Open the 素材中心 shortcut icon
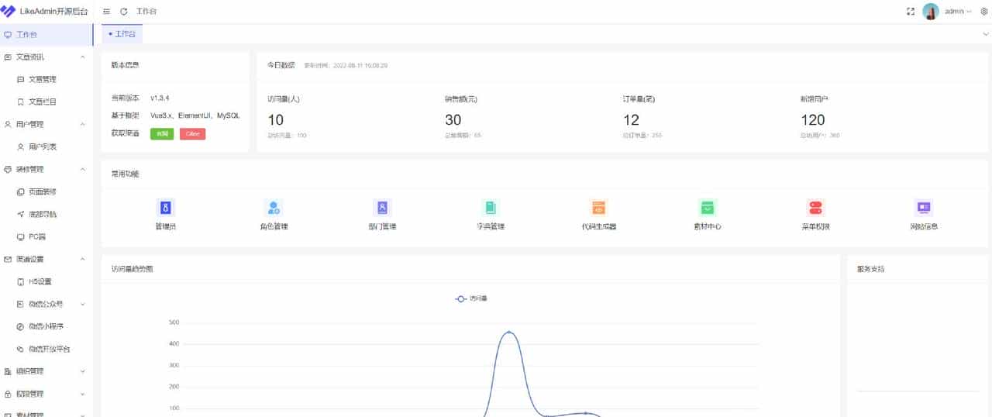Image resolution: width=992 pixels, height=417 pixels. click(707, 208)
